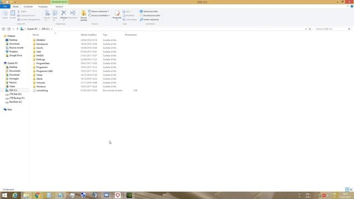Screen dimensions: 354x199
Task: Click the Taglia scissors button
Action: (x=22, y=11)
